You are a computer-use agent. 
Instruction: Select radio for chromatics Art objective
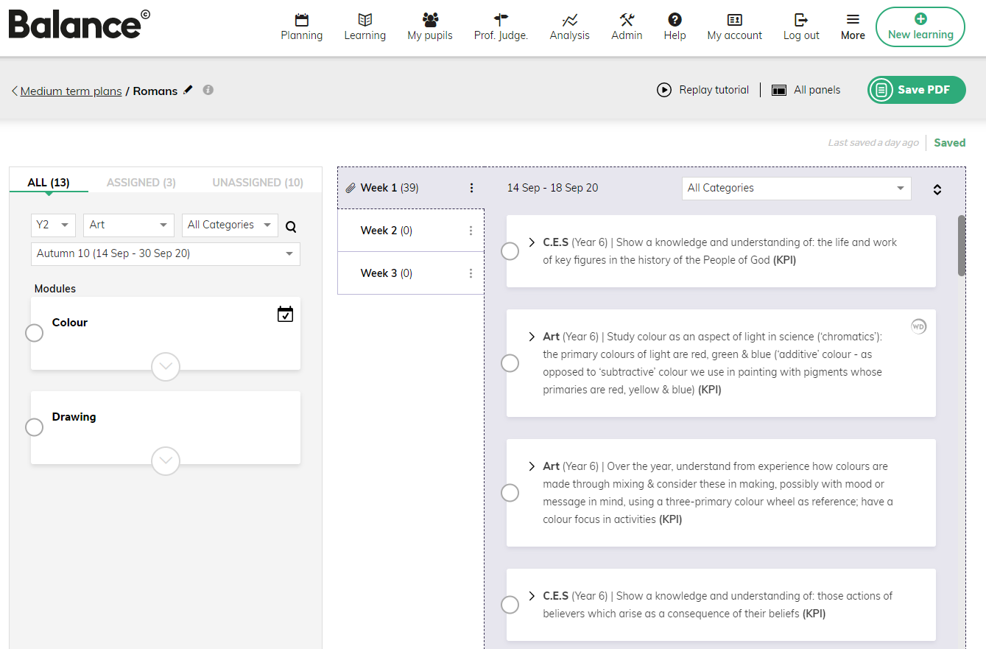[x=510, y=363]
